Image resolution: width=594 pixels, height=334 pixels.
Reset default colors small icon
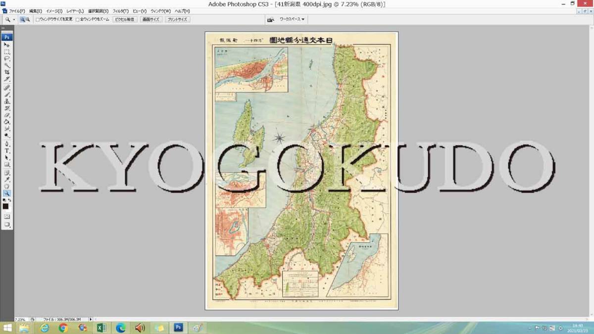(4, 200)
